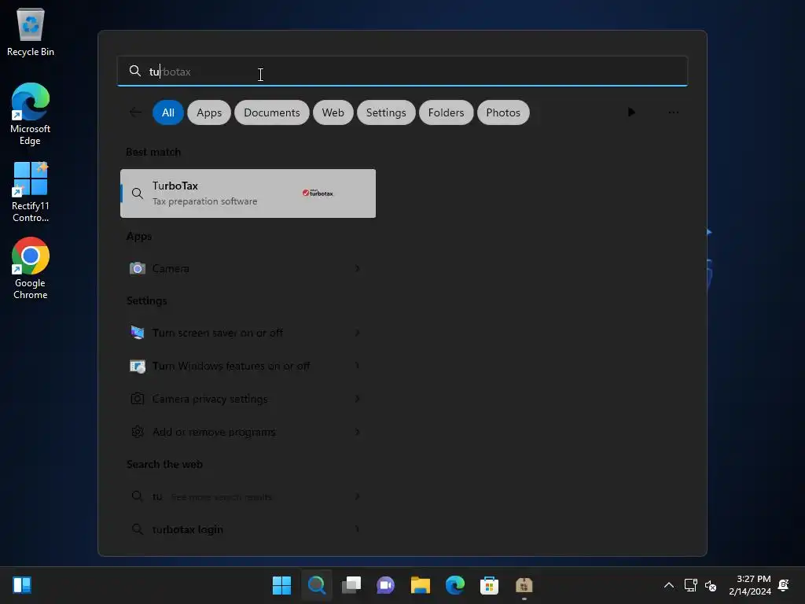Click the magnifier icon beside TurboTax
This screenshot has width=805, height=604.
pos(137,193)
